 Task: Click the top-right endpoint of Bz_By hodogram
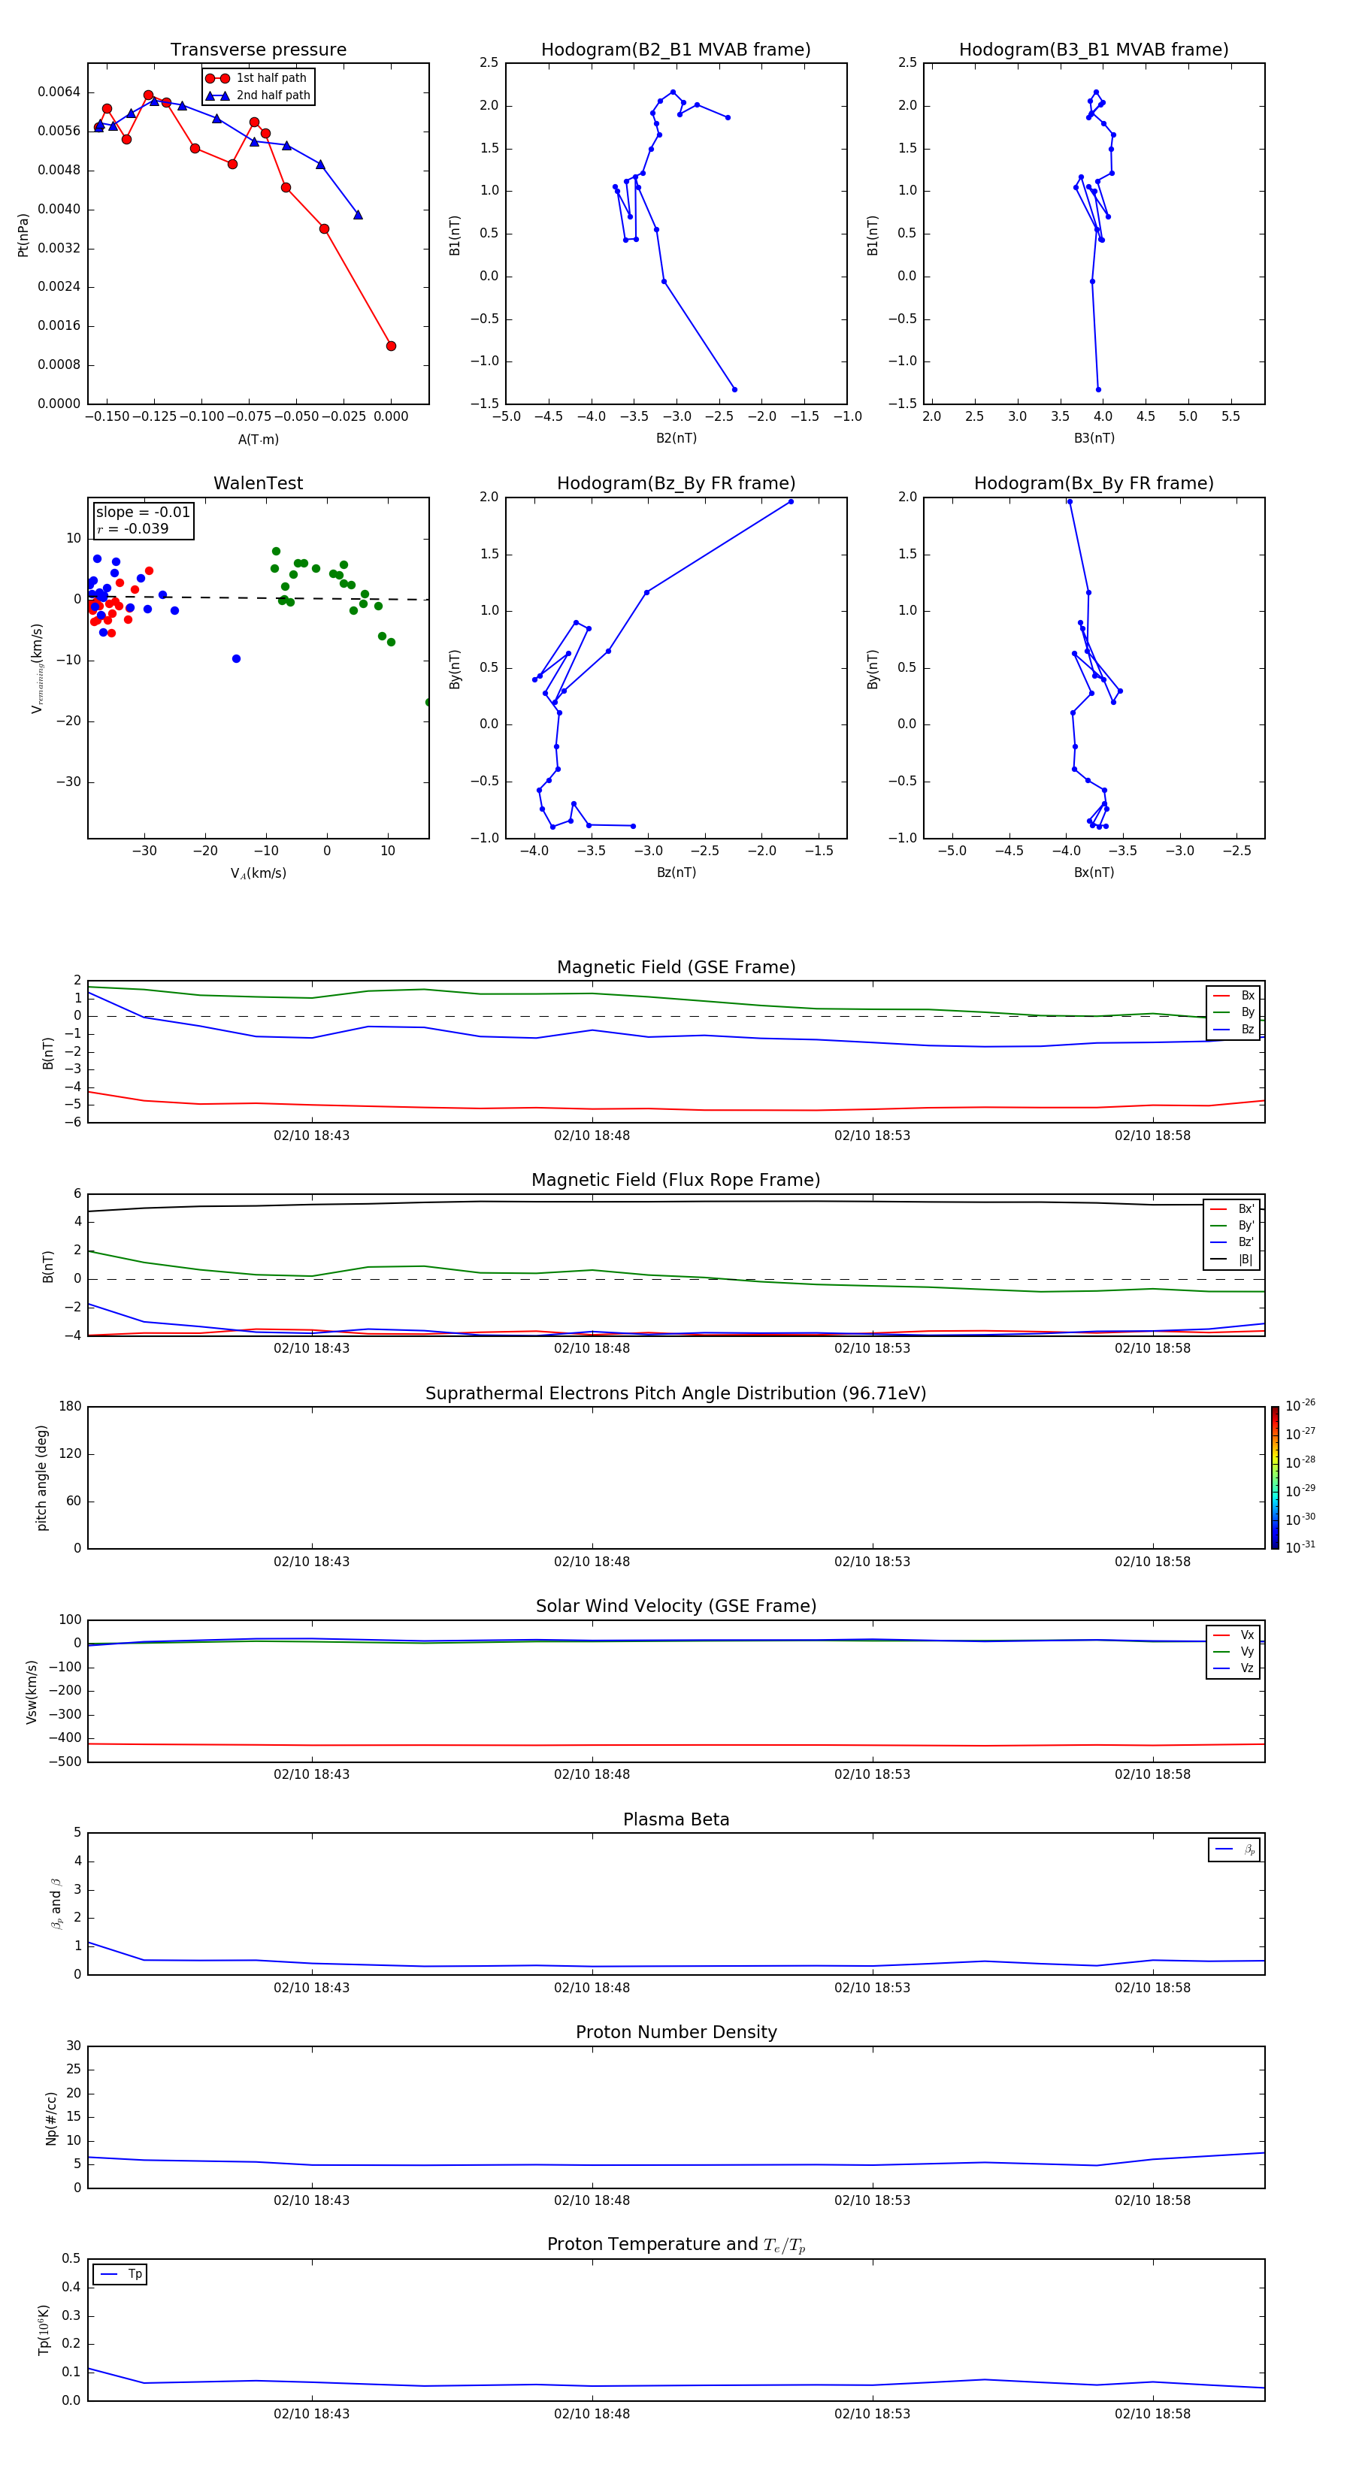(x=791, y=501)
